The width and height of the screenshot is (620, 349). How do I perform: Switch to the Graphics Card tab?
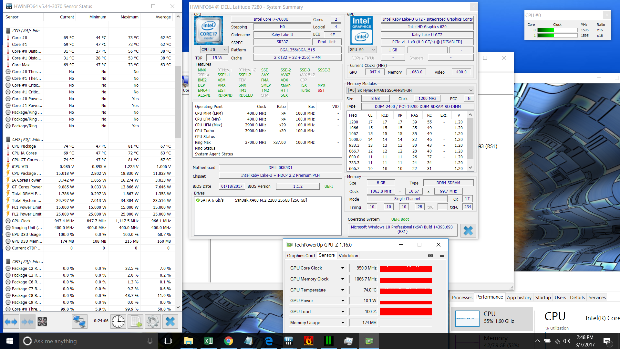301,256
